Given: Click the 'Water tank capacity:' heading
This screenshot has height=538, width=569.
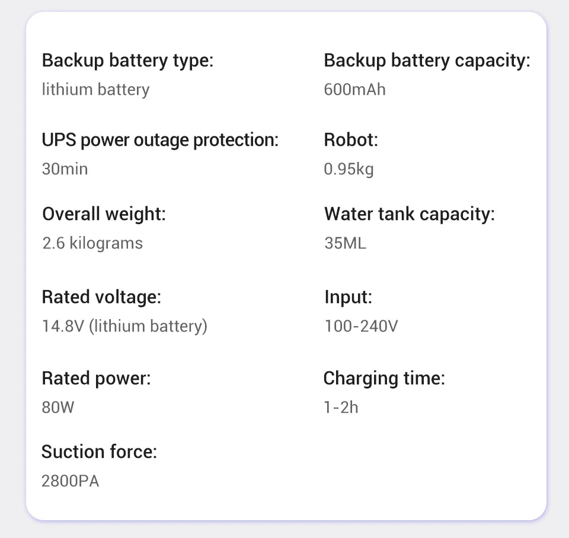Looking at the screenshot, I should [x=409, y=214].
